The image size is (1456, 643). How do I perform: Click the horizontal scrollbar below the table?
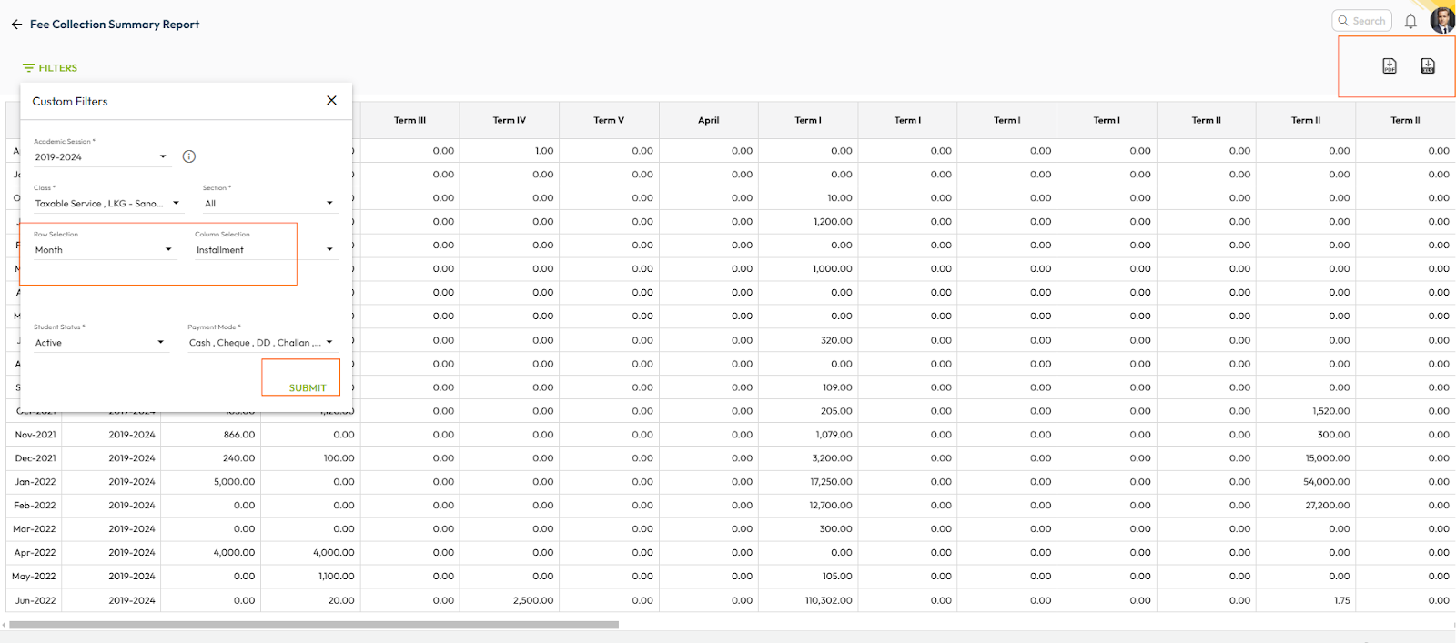(x=314, y=625)
